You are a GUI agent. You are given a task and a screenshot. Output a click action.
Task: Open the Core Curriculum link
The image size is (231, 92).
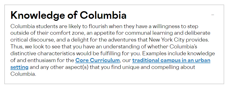tap(97, 60)
